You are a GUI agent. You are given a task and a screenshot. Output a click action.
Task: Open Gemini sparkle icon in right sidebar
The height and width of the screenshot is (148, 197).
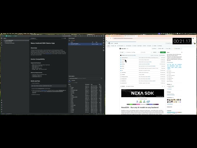tap(103, 47)
